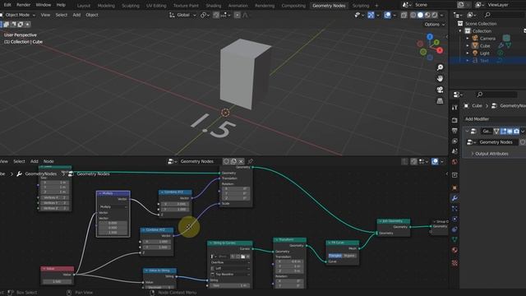Open the Particles properties tab icon
This screenshot has width=526, height=296.
coord(454,209)
